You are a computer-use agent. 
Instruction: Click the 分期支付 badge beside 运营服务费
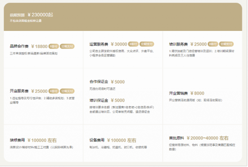click(146, 44)
